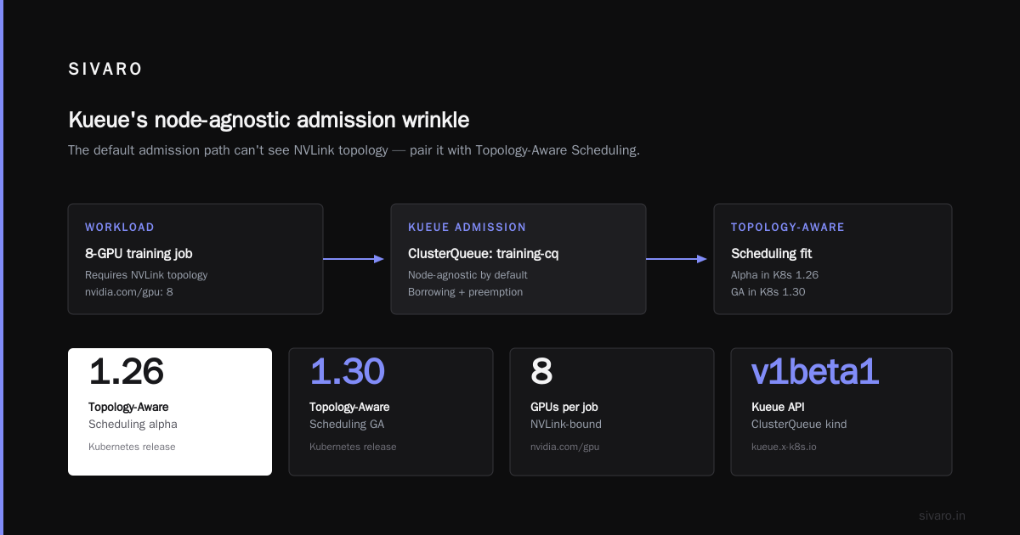Click the "Scheduling fit" title
Viewport: 1020px width, 535px height.
pos(772,254)
